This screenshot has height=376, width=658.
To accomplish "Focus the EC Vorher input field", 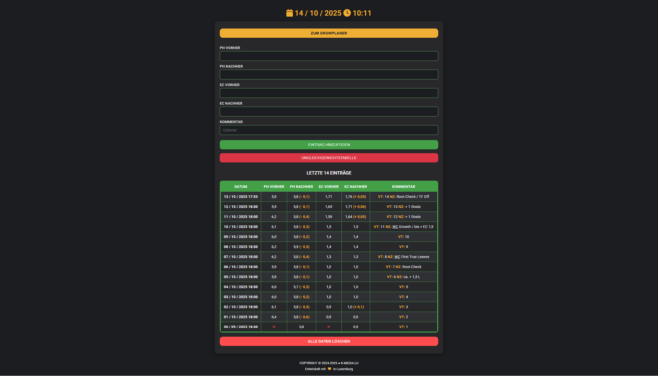I will click(329, 93).
